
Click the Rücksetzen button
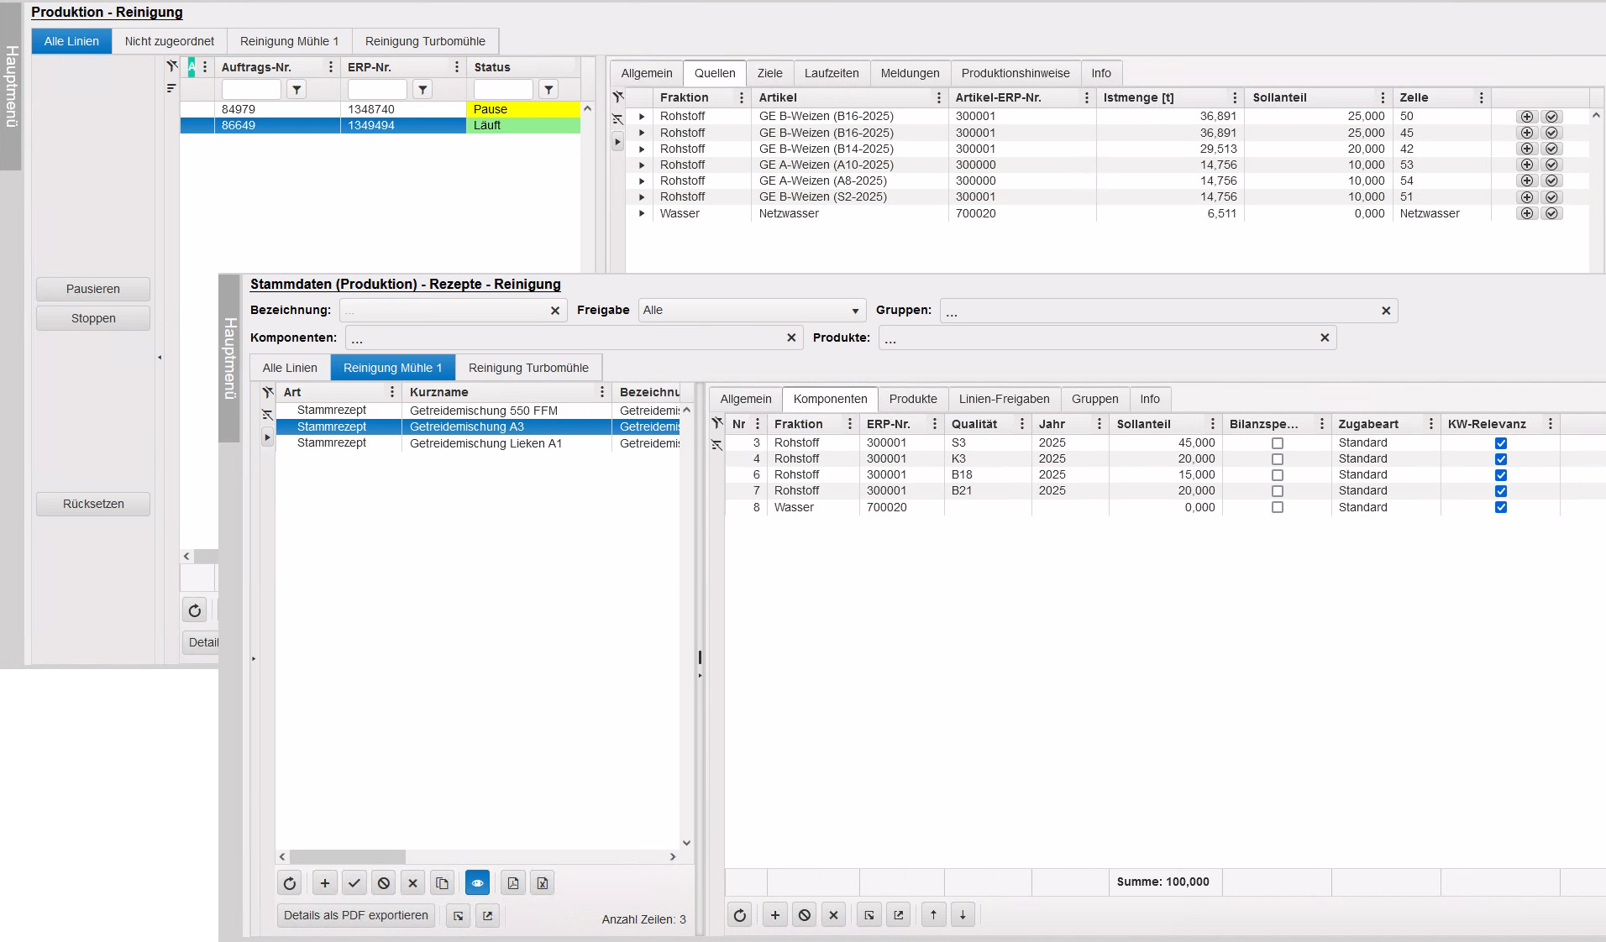pos(93,504)
